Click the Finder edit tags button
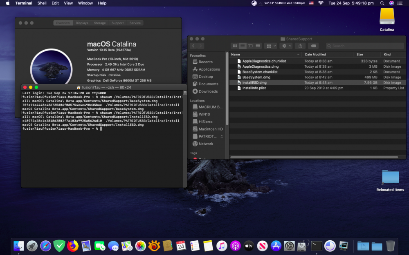409x255 pixels. 313,46
